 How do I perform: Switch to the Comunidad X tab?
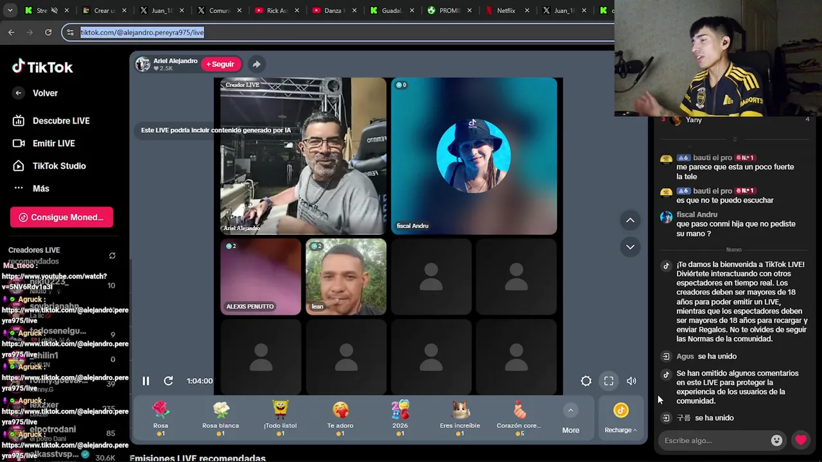click(x=219, y=10)
